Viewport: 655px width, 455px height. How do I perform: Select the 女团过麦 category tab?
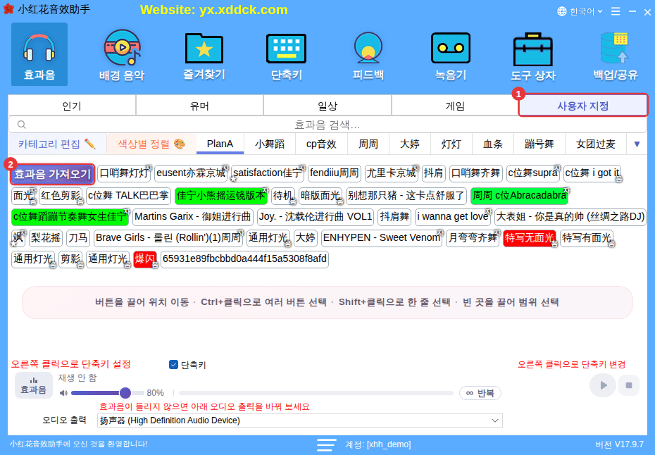[x=595, y=144]
